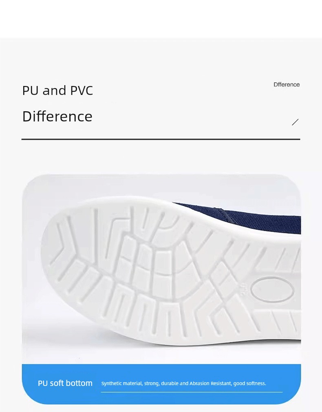Click the diagonal slash mark icon
Screen dimensions: 322x412
coord(295,122)
